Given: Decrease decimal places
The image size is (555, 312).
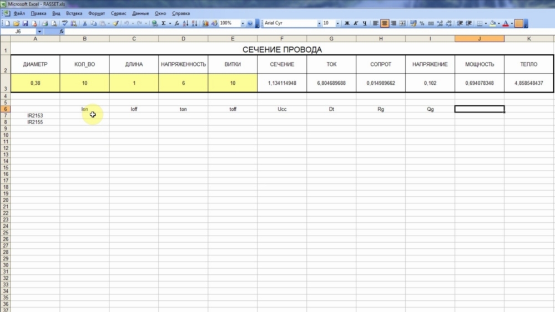Looking at the screenshot, I should coord(449,23).
